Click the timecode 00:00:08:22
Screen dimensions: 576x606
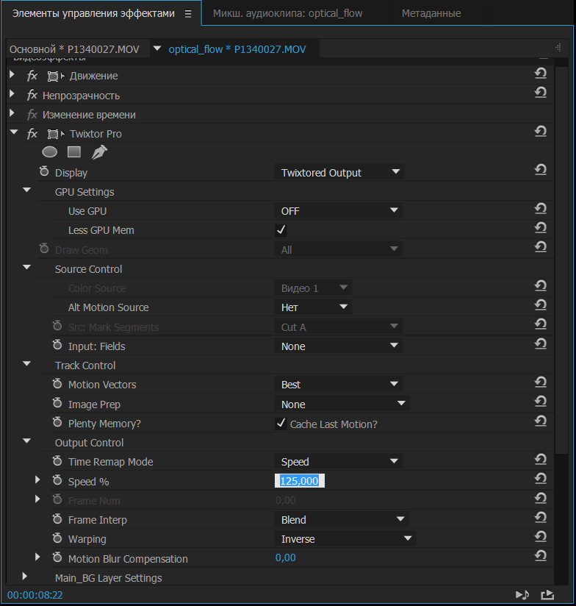(x=35, y=595)
